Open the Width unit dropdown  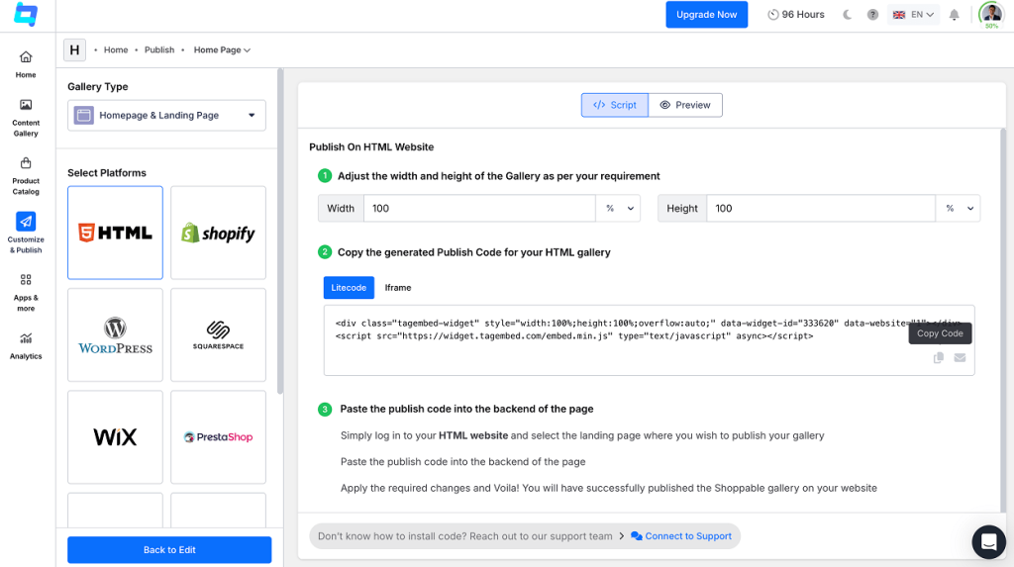618,208
